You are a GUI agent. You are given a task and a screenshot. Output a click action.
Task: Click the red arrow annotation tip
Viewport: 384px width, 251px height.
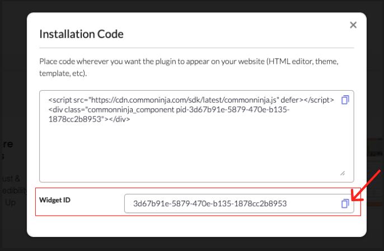(353, 199)
